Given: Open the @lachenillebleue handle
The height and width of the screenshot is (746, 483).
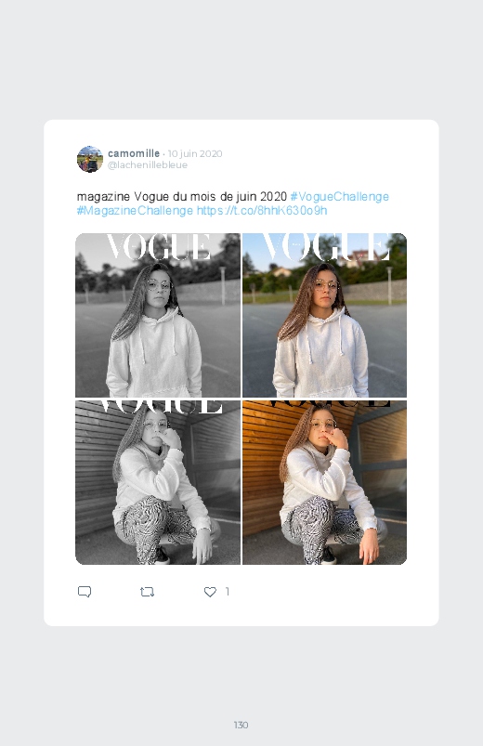Looking at the screenshot, I should click(x=148, y=165).
